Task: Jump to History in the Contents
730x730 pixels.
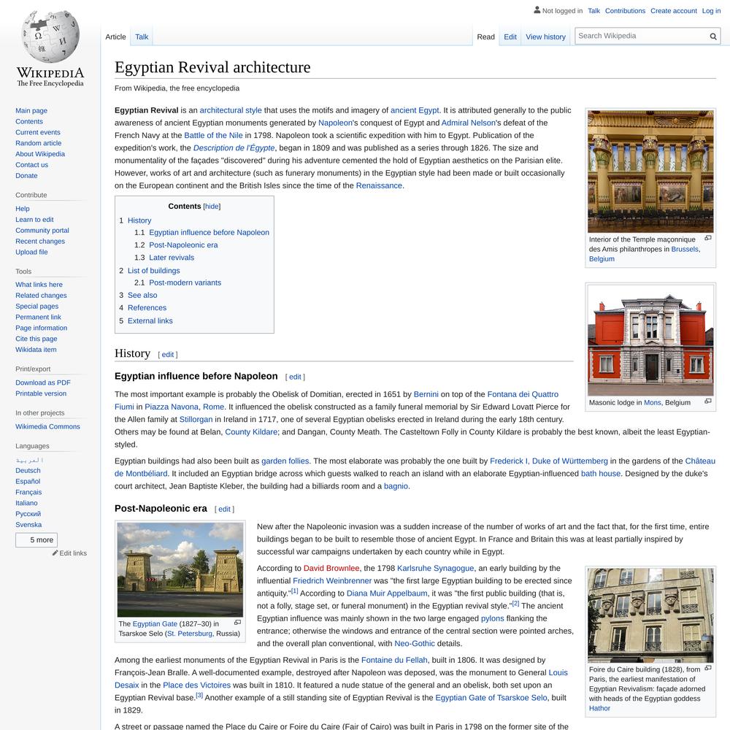Action: (139, 220)
